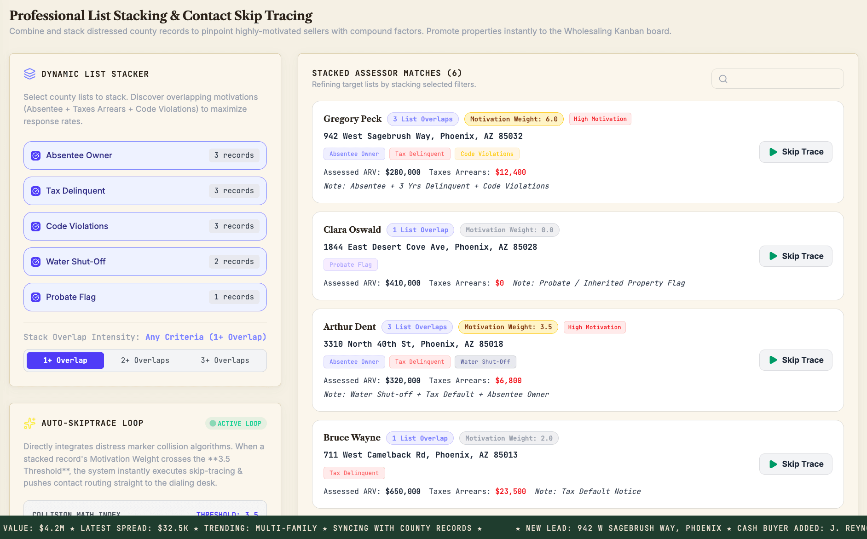The image size is (867, 539).
Task: Click the Active Loop status badge
Action: pyautogui.click(x=236, y=424)
